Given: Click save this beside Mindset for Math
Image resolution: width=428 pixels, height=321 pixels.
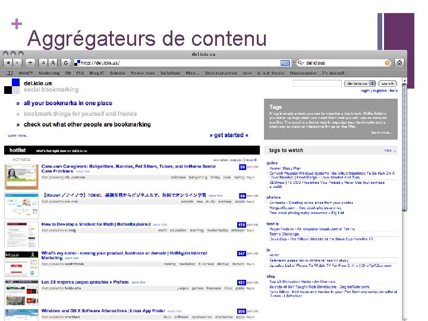Looking at the screenshot, I should click(x=160, y=225).
